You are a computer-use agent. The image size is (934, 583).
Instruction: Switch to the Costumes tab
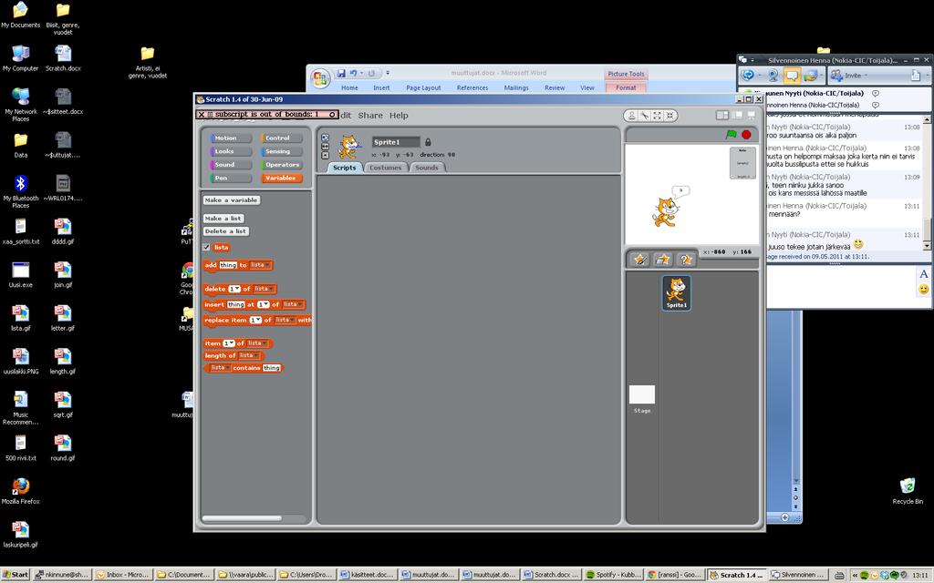click(386, 168)
